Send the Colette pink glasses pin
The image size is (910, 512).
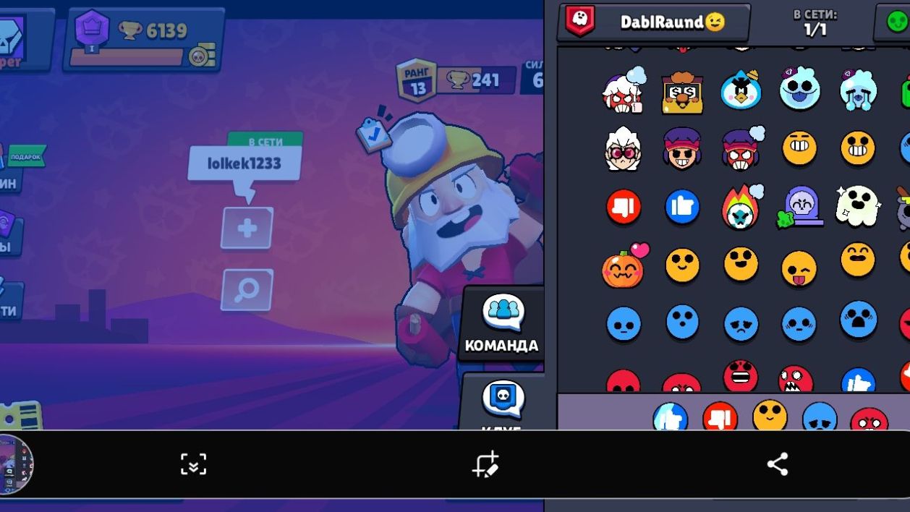(624, 148)
